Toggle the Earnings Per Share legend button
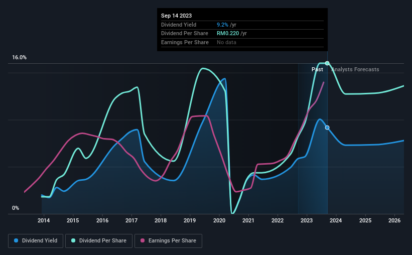412x255 pixels. pyautogui.click(x=168, y=241)
